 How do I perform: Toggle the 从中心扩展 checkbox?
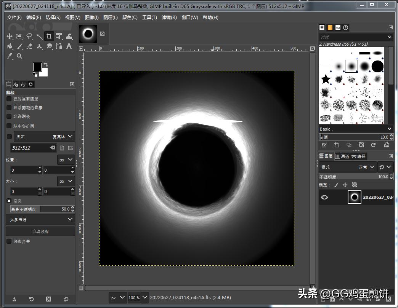9,126
